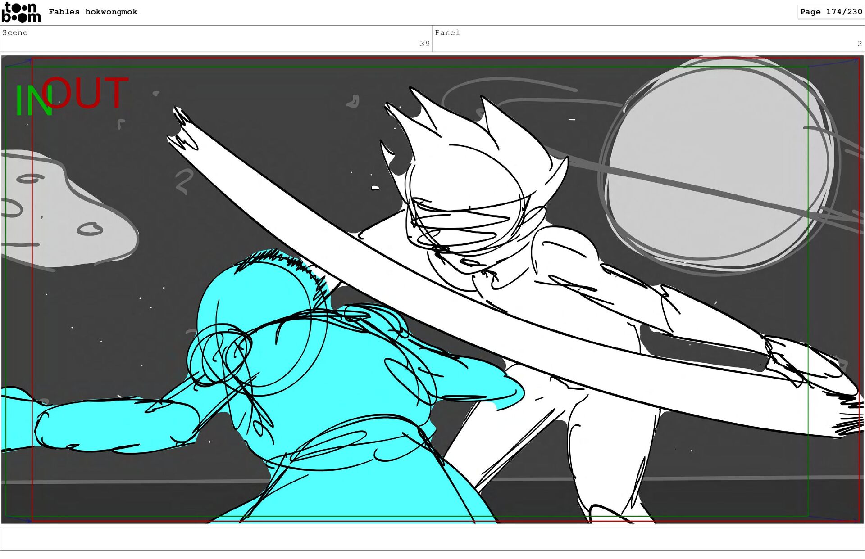Select panel number 2
Viewport: 865px width, 559px height.
(x=859, y=44)
